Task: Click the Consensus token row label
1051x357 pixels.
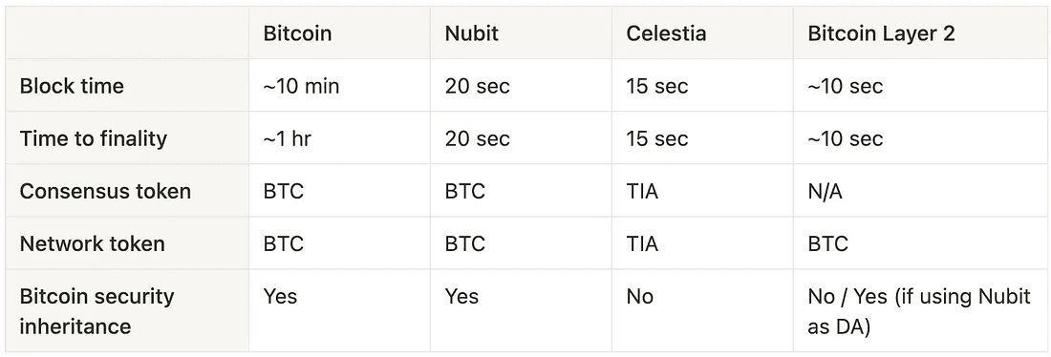Action: click(105, 192)
